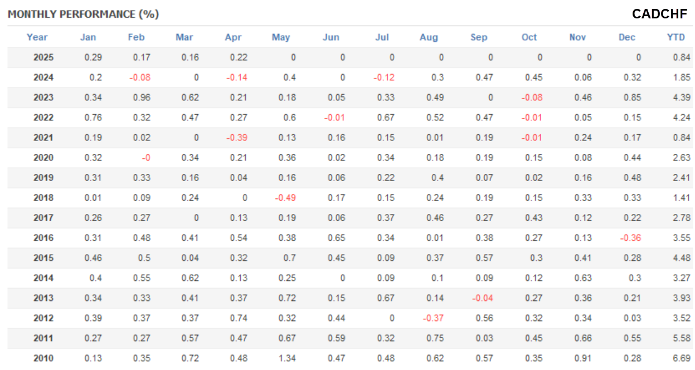Click the Sep column header
Screen dimensions: 695x370
pos(479,37)
